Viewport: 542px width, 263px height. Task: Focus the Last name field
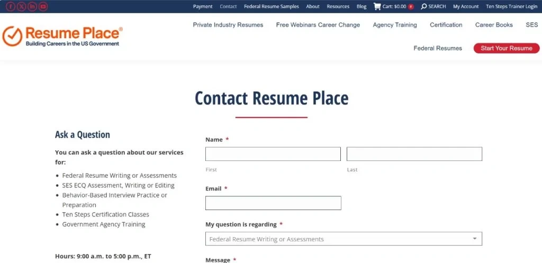414,154
